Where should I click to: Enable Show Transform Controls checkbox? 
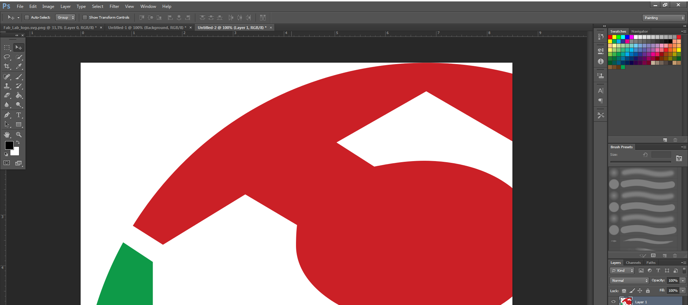click(x=85, y=18)
